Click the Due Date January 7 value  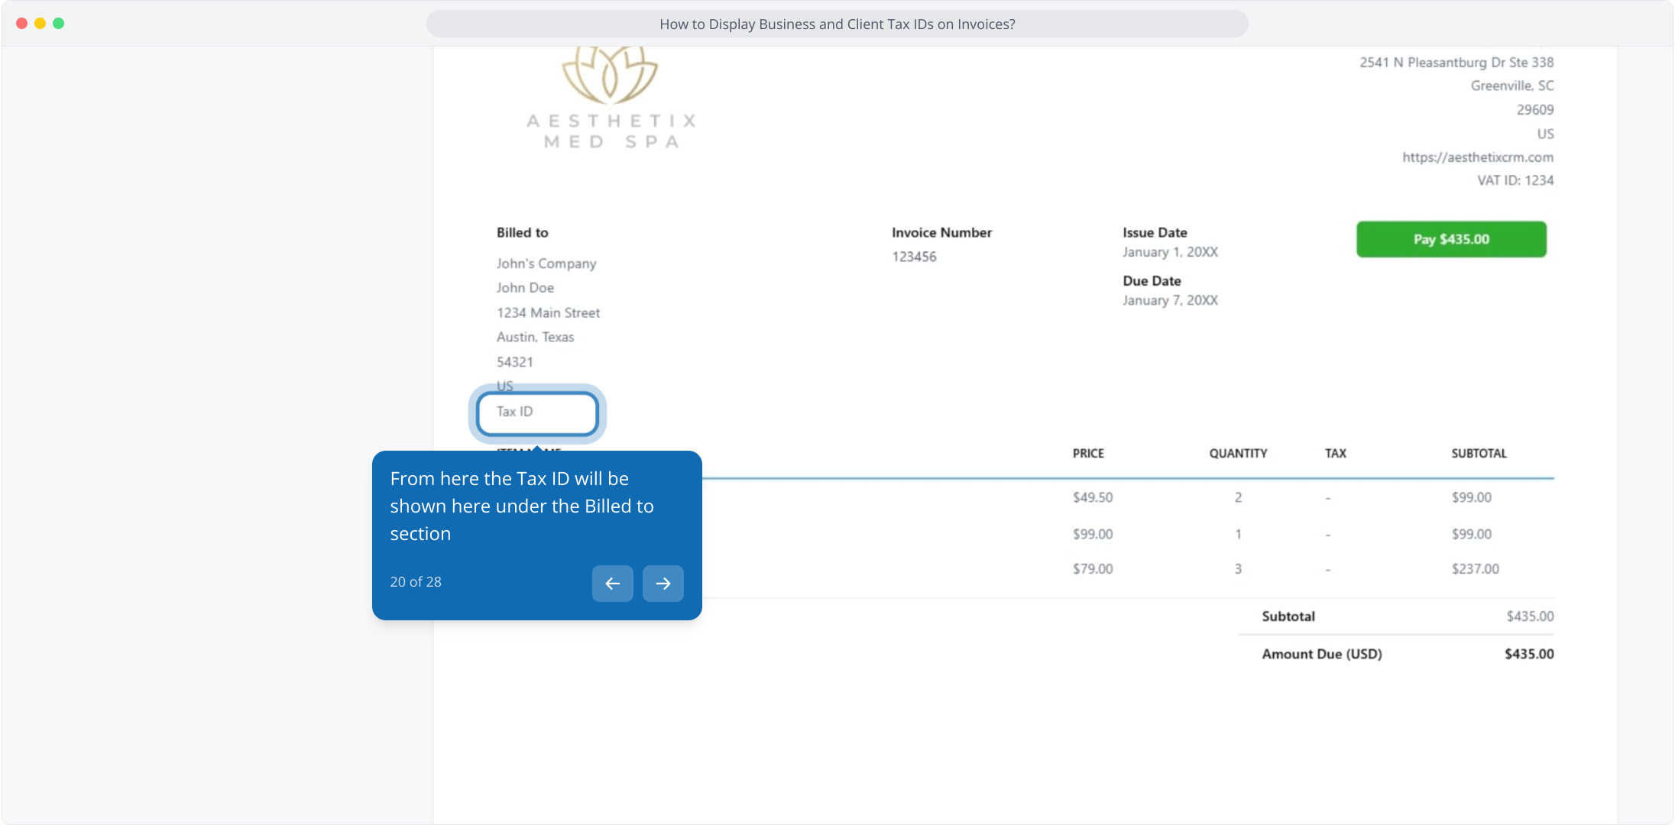tap(1169, 300)
